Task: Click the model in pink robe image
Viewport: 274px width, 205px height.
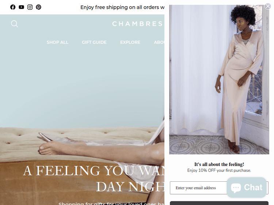Action: [219, 79]
